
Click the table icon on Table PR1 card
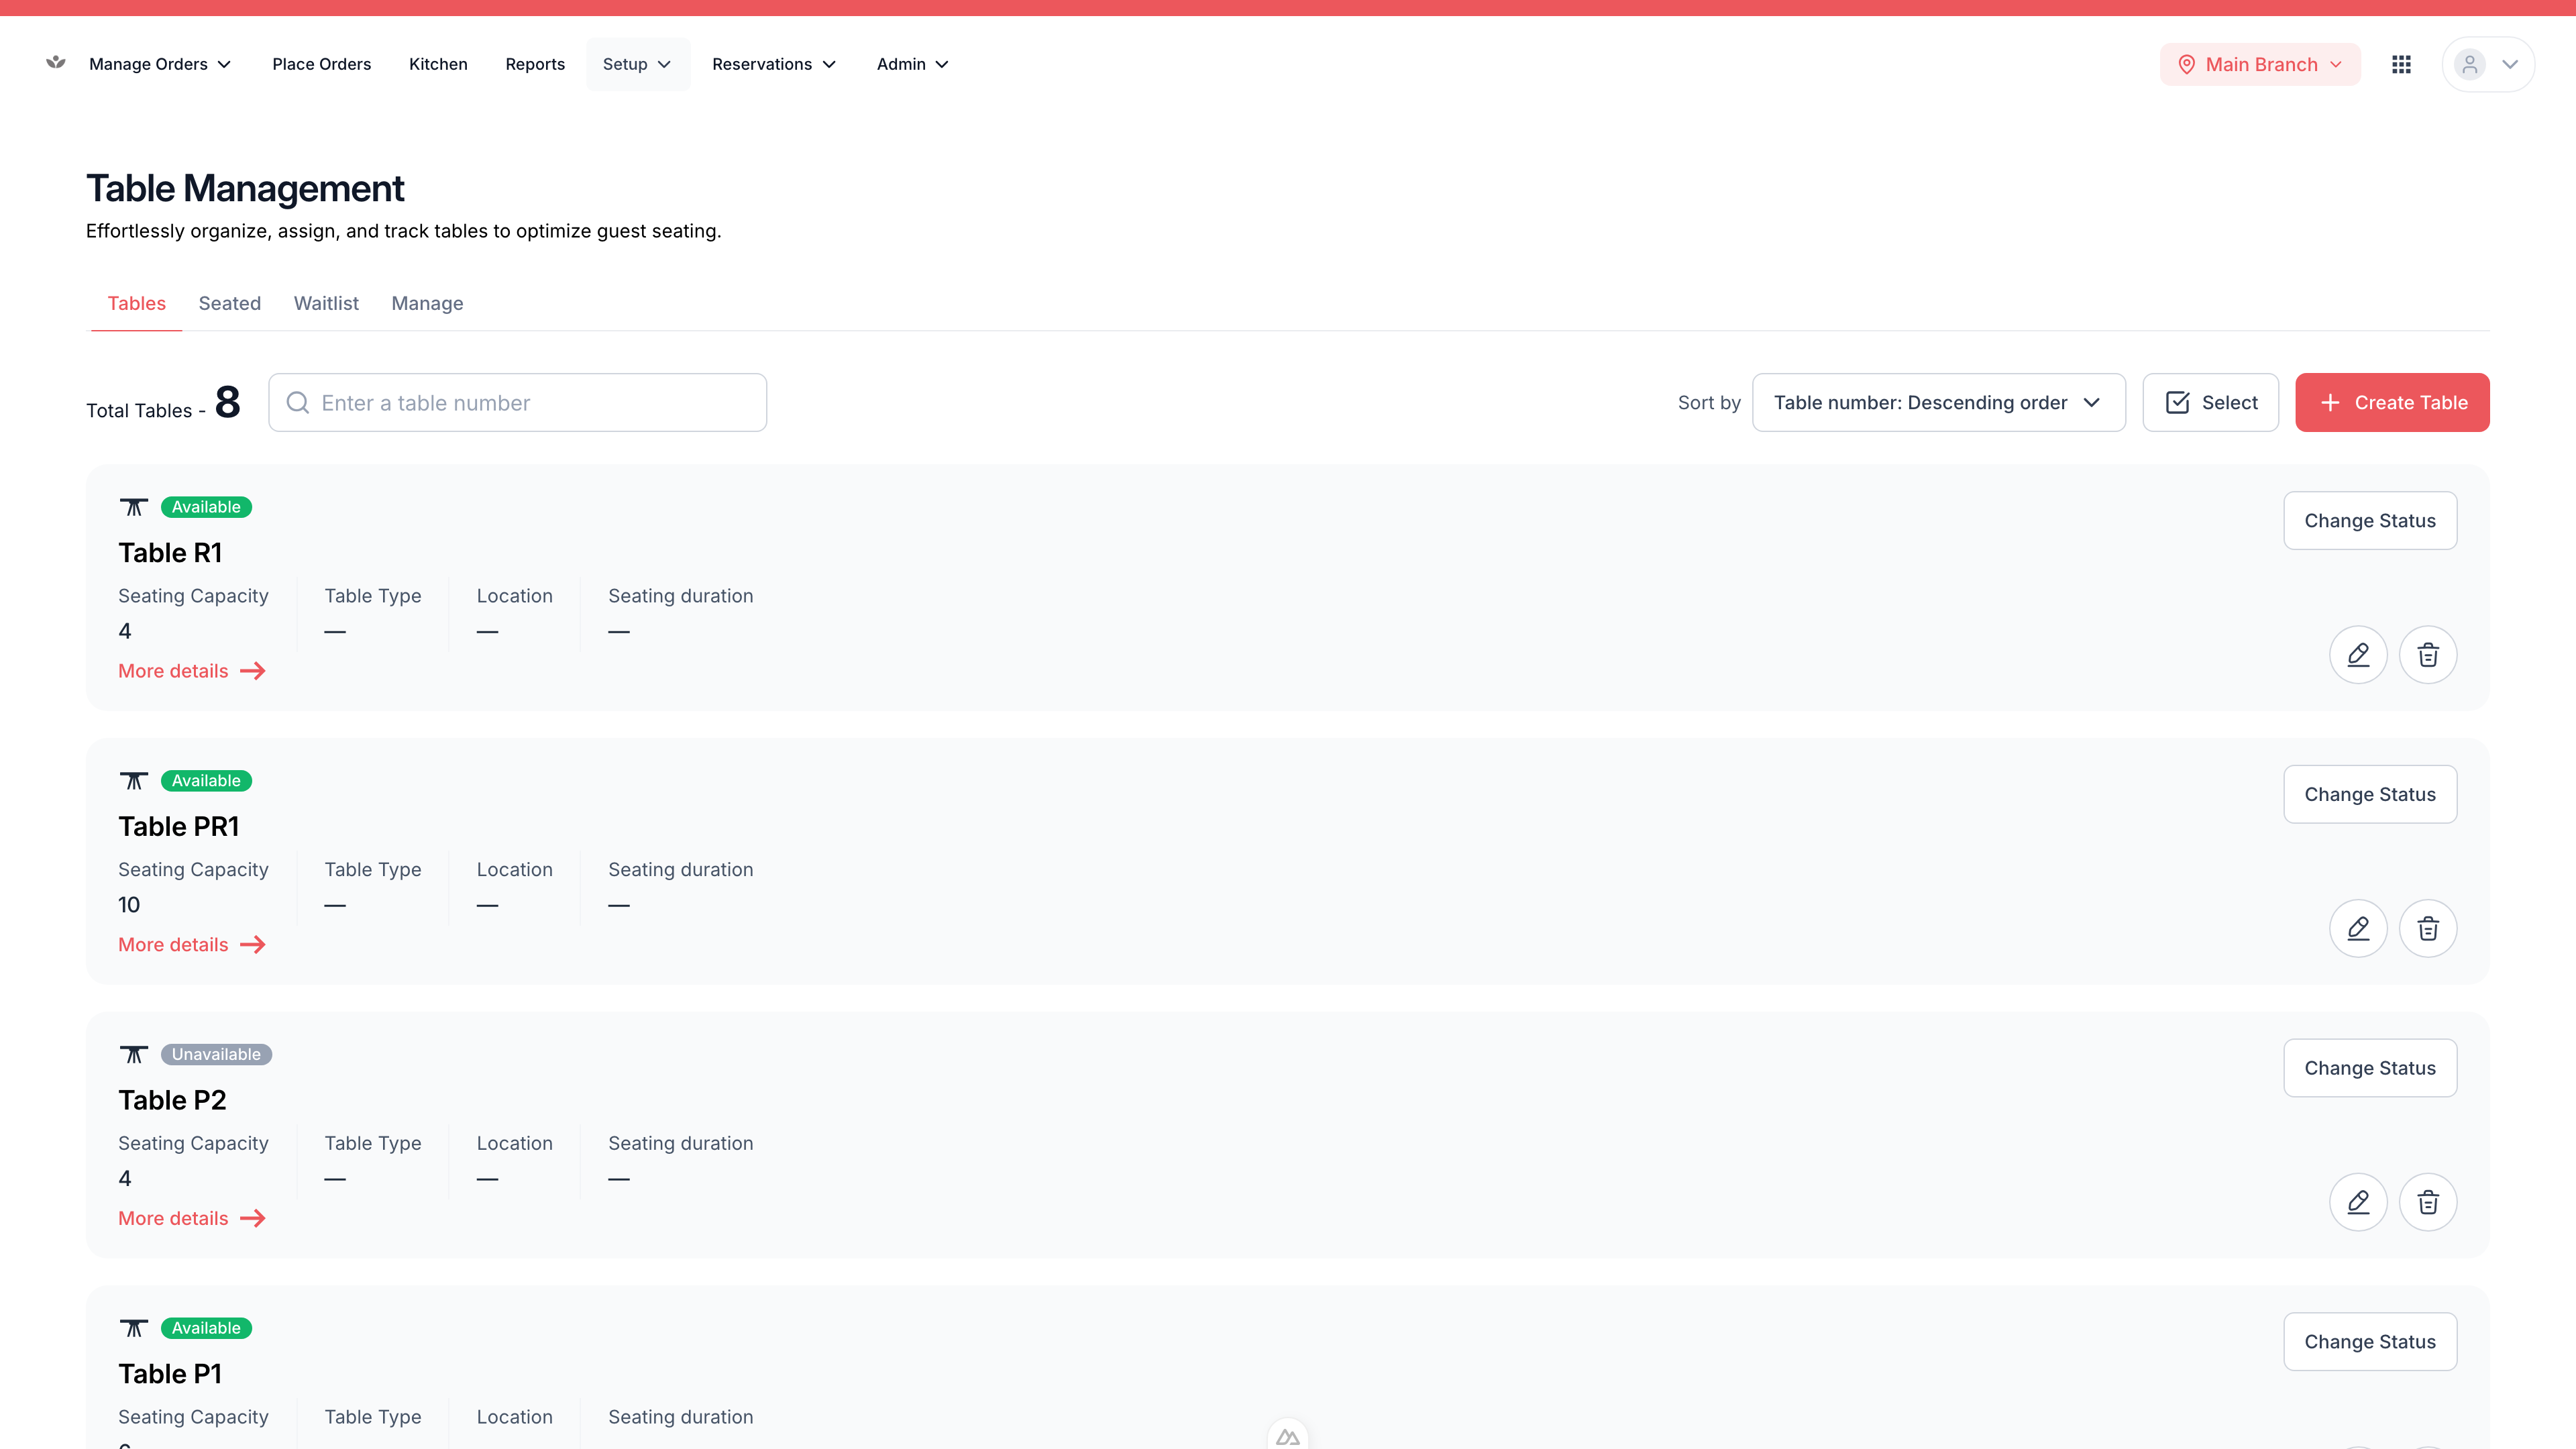134,781
